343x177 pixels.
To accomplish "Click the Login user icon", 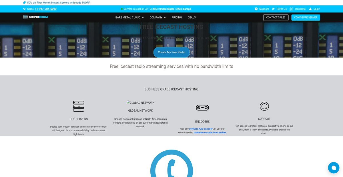I will (x=310, y=9).
